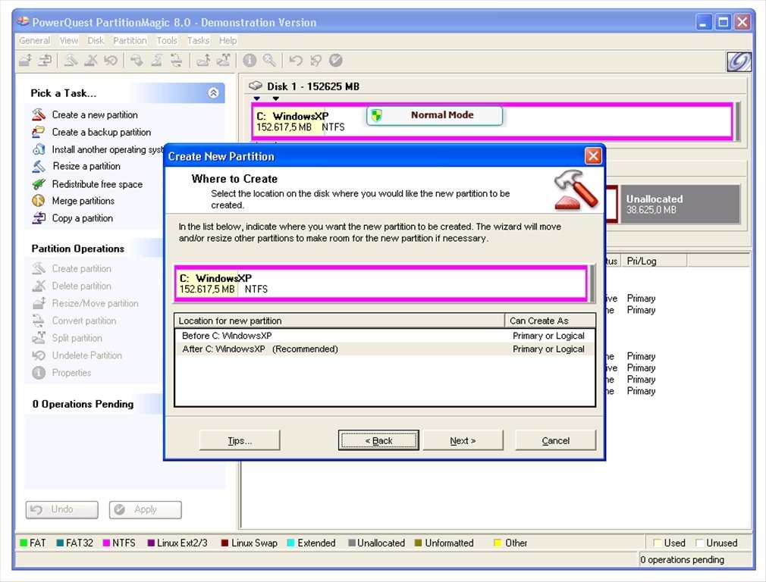Click Create a new partition link
This screenshot has width=766, height=582.
(95, 114)
